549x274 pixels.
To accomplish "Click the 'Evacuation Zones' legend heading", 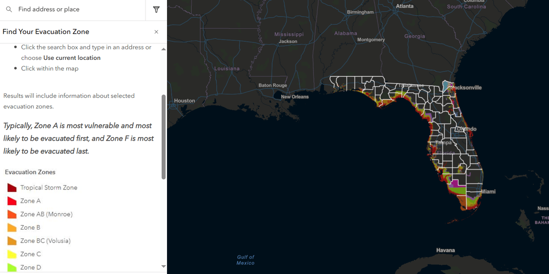I will click(x=30, y=172).
